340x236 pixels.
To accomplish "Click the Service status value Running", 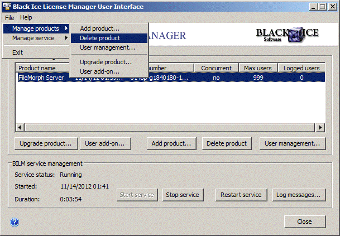I will pyautogui.click(x=71, y=175).
